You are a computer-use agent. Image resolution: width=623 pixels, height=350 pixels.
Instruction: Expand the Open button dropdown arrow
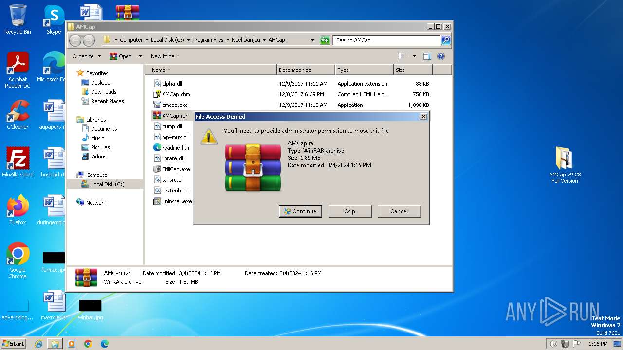(x=140, y=56)
